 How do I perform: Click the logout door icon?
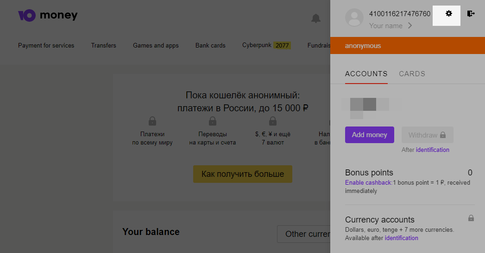tap(471, 14)
